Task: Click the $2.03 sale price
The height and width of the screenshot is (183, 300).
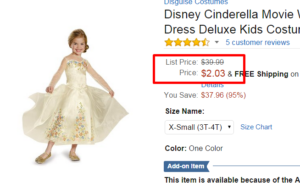Action: click(213, 73)
